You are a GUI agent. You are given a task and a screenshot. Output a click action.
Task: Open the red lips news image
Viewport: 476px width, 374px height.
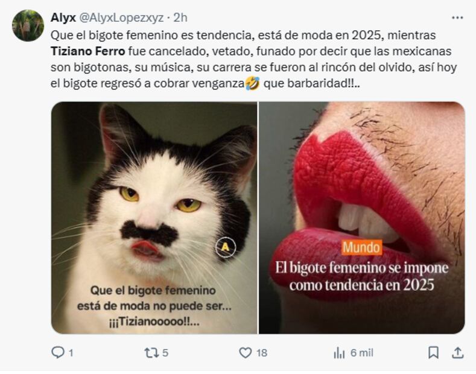(x=361, y=218)
